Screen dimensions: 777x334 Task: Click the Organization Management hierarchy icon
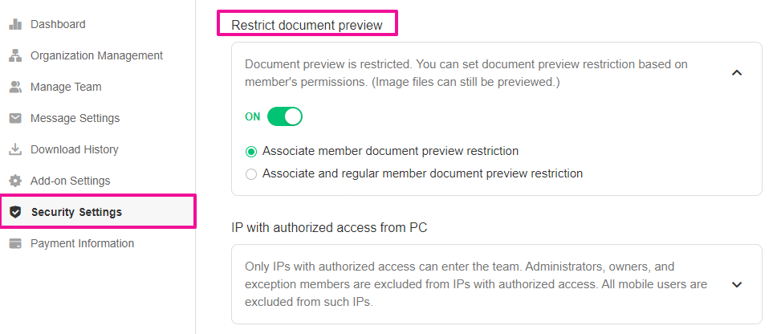pos(14,55)
